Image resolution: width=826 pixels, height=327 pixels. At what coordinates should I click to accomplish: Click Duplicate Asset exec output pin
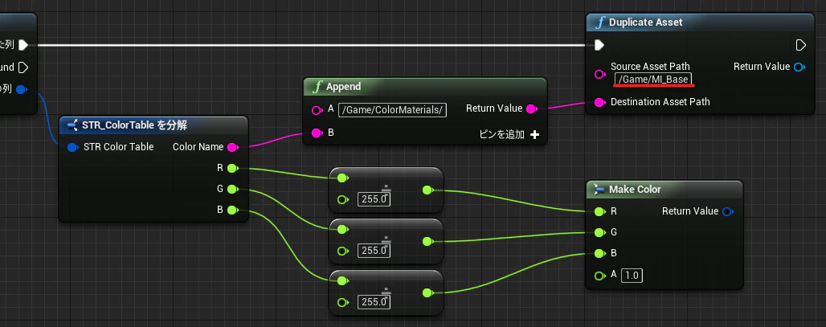click(801, 45)
